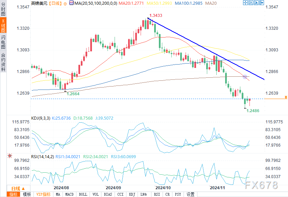Screen dimensions: 288x197
Task: Click the dashed horizontal current price line
Action: click(x=147, y=99)
